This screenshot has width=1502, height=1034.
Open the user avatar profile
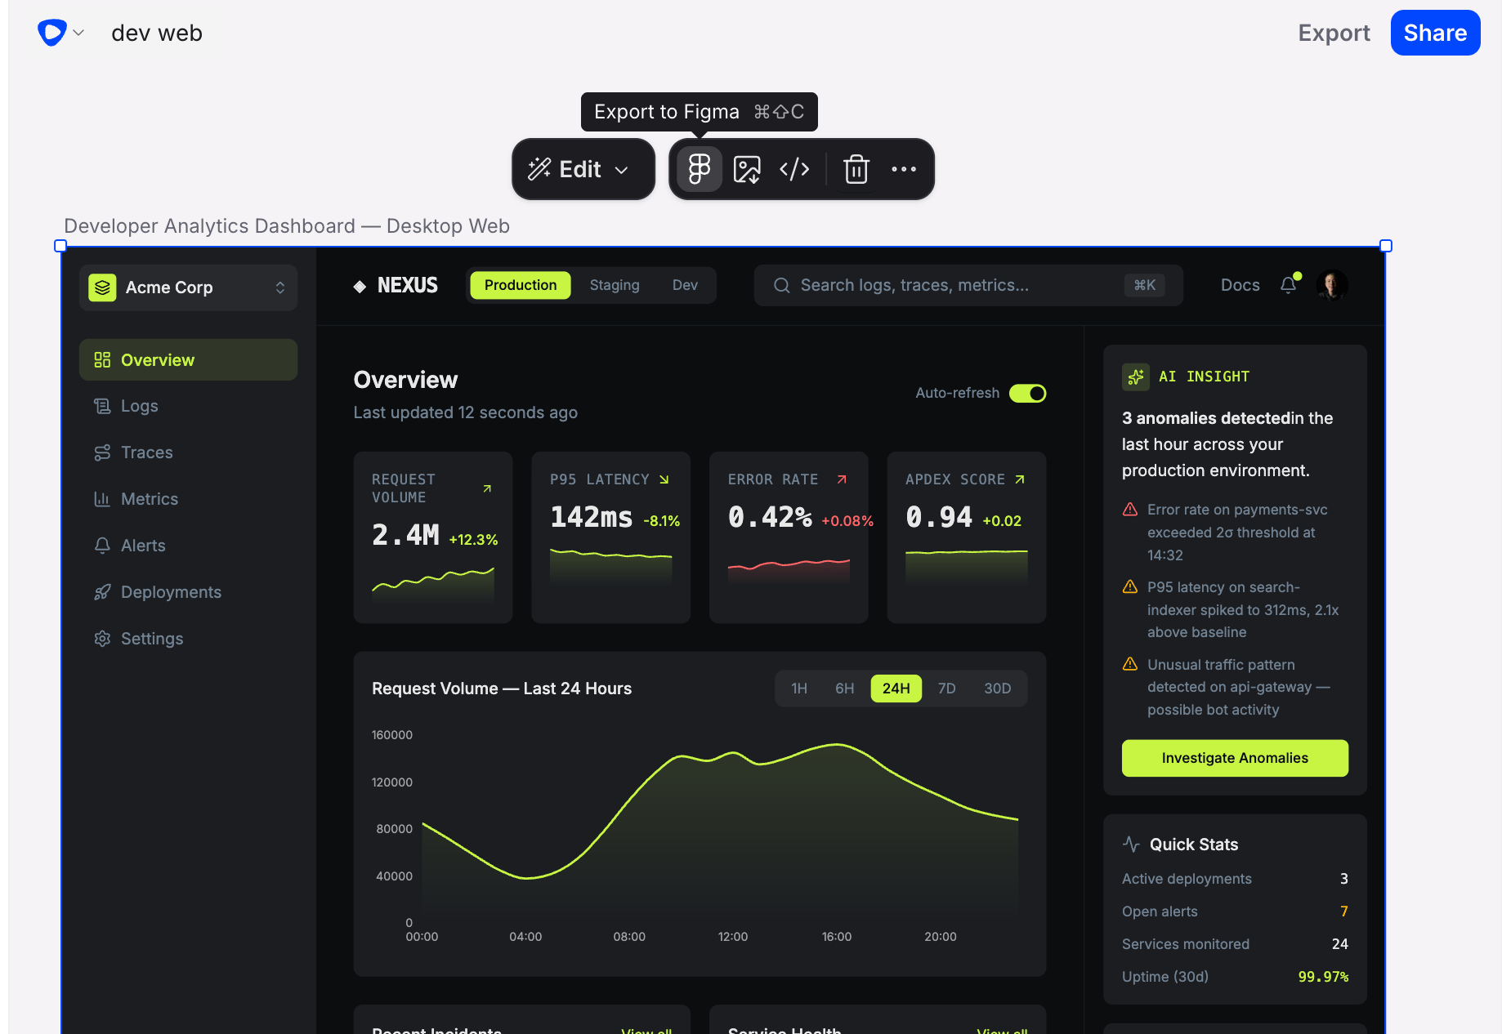[1332, 285]
